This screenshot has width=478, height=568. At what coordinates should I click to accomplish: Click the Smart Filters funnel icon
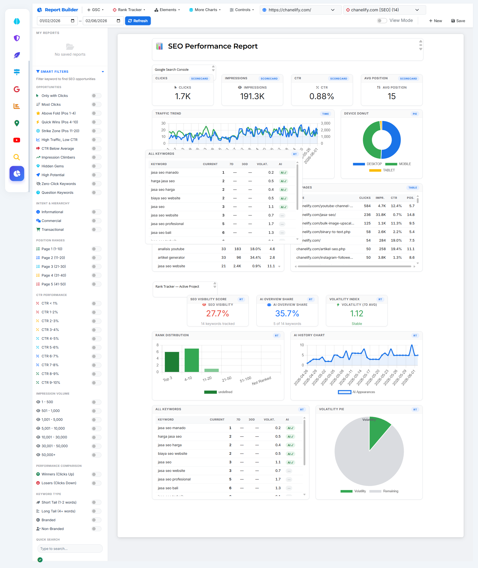(x=38, y=71)
